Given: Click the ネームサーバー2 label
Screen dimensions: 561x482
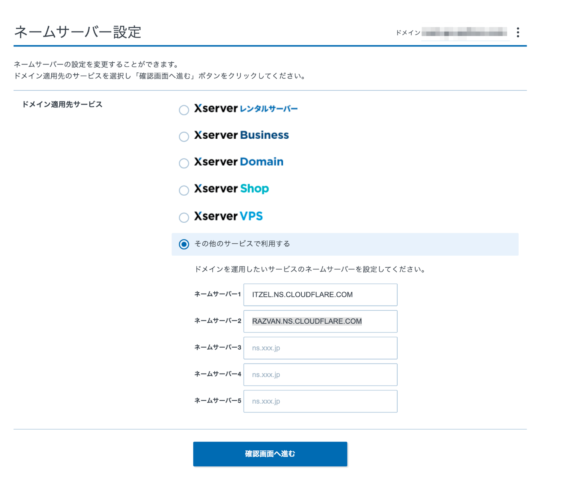Looking at the screenshot, I should click(218, 321).
